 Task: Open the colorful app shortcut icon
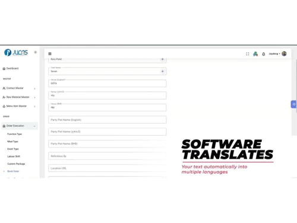click(x=255, y=54)
